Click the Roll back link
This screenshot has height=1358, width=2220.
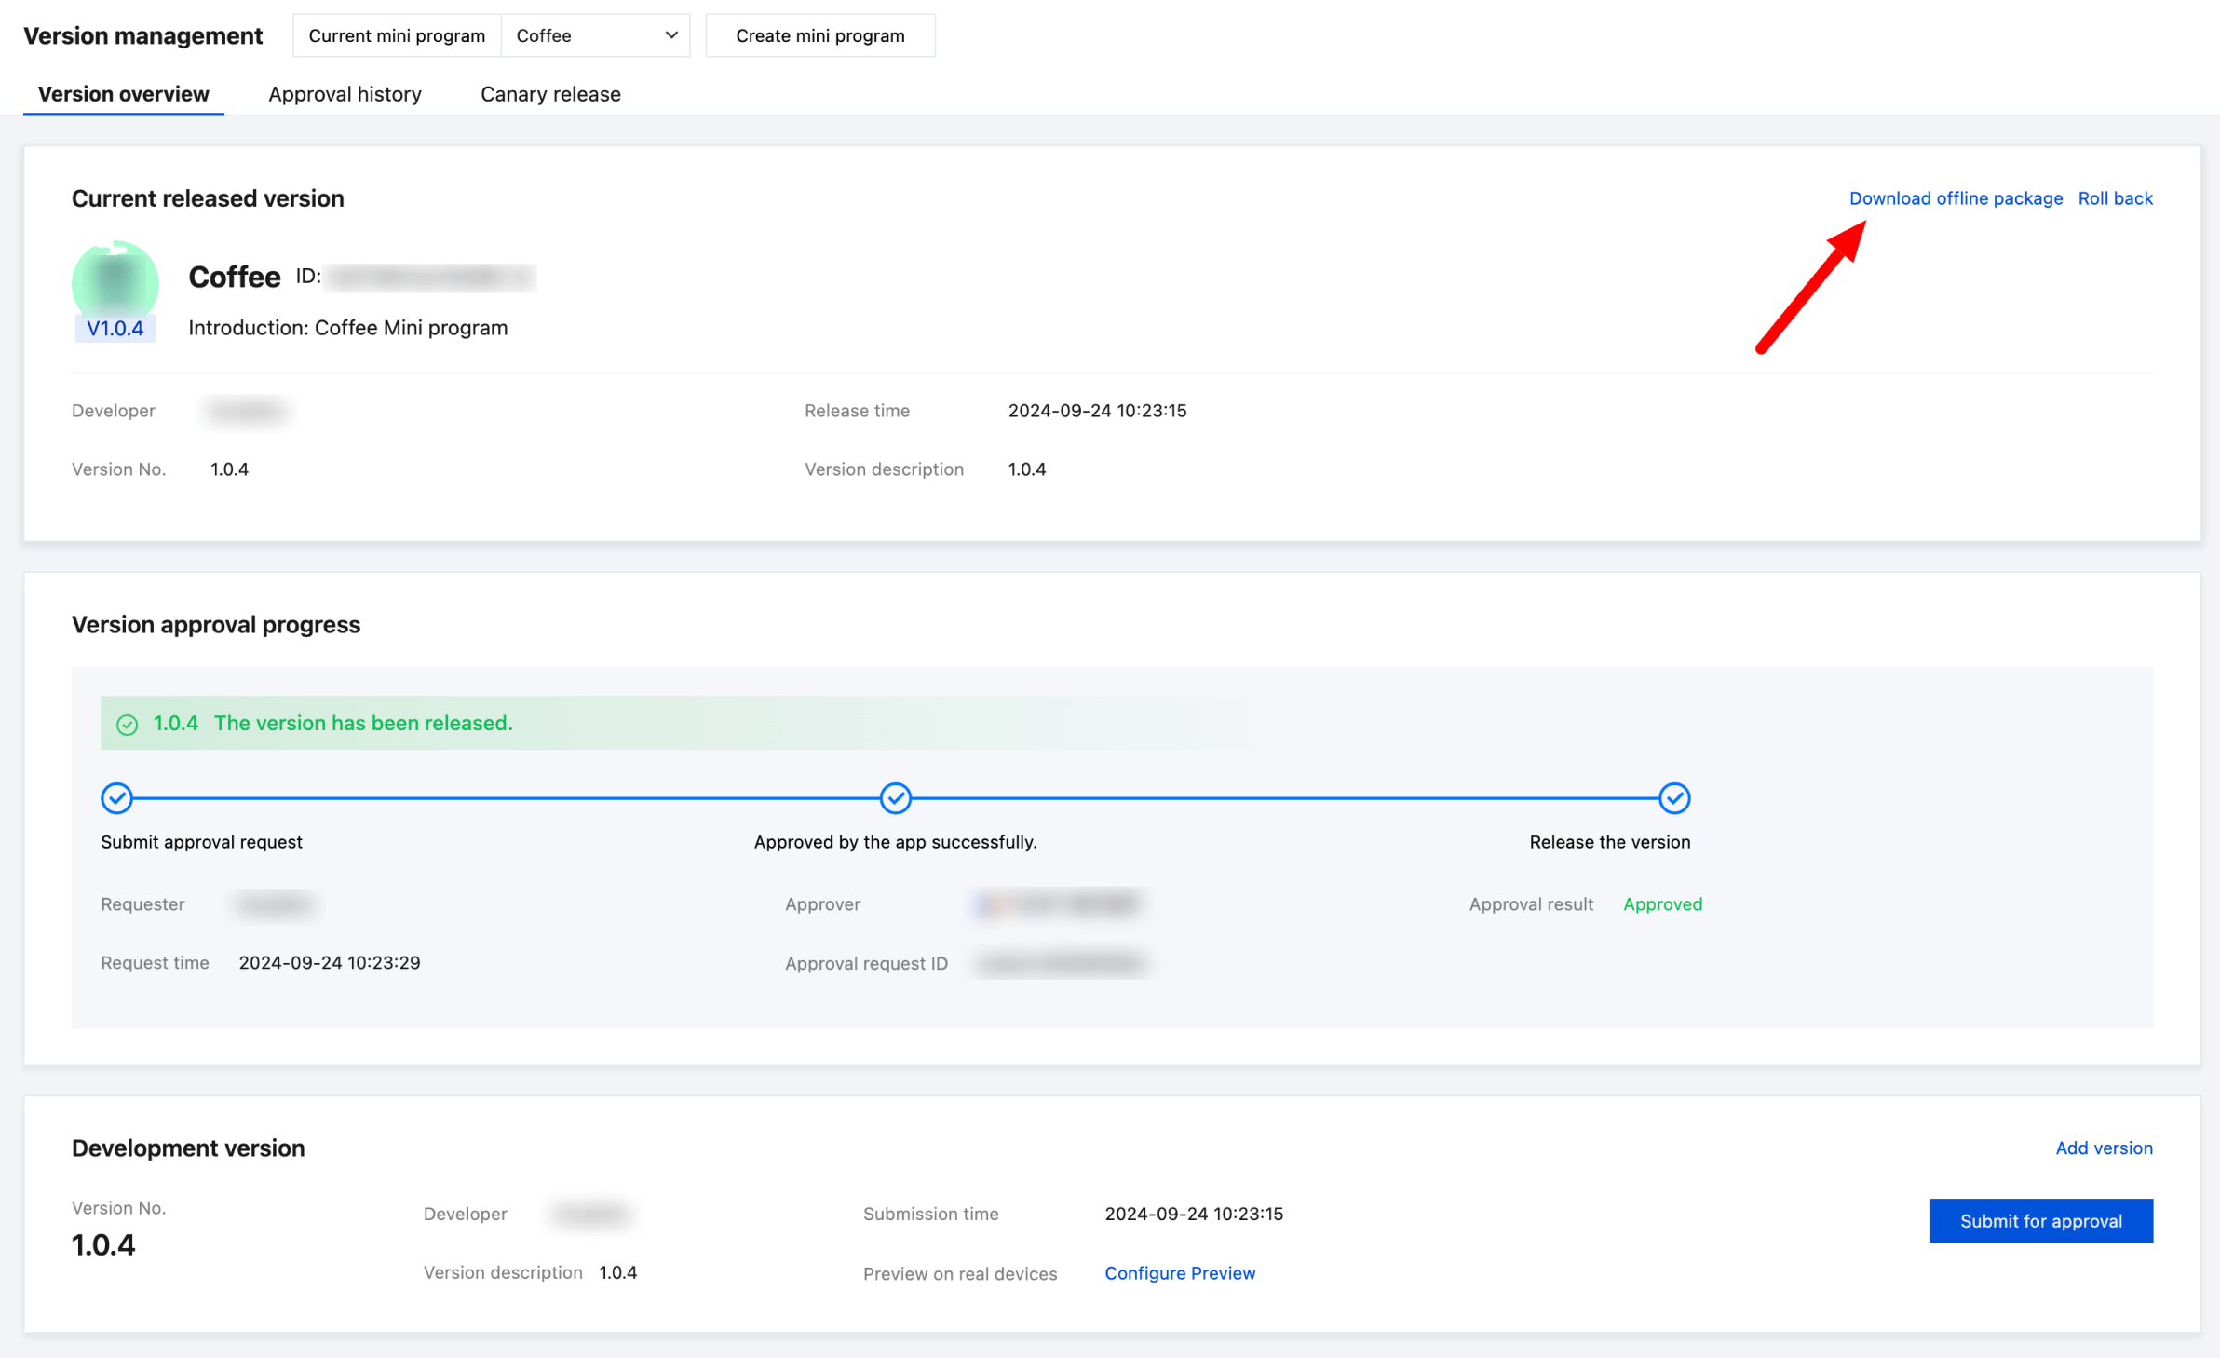[x=2115, y=198]
